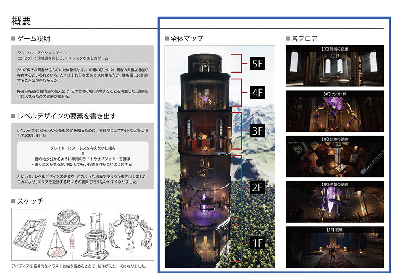Image resolution: width=395 pixels, height=279 pixels.
Task: Click the 3F floor marker
Action: 257,131
